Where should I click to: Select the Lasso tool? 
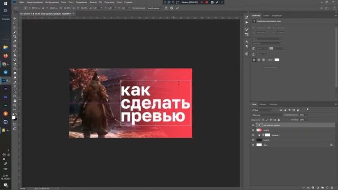point(15,27)
